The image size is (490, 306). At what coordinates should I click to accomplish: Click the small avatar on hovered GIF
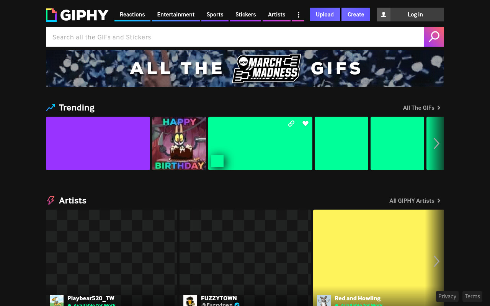click(217, 161)
